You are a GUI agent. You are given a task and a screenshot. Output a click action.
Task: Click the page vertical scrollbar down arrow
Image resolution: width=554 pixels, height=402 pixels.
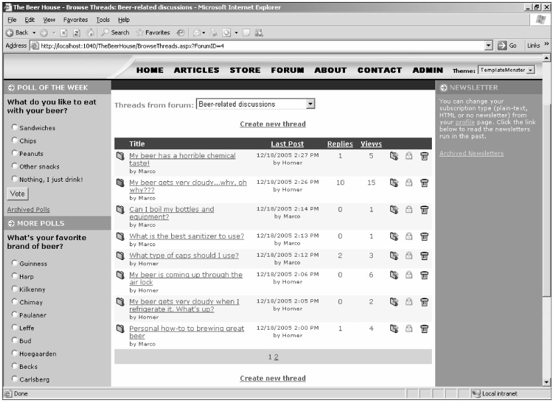click(x=547, y=382)
